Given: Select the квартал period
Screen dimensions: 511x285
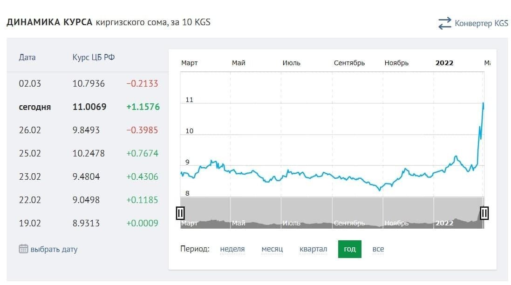Looking at the screenshot, I should click(x=313, y=249).
